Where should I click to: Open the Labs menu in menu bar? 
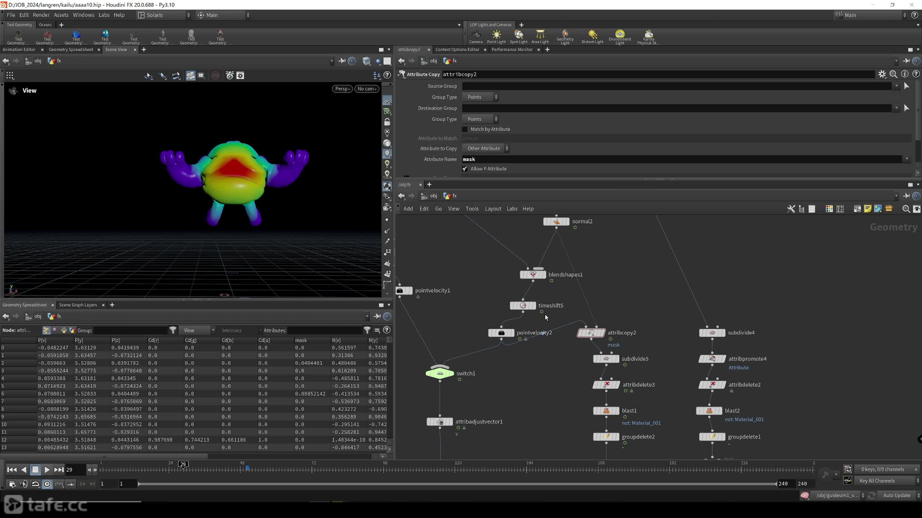tap(104, 15)
